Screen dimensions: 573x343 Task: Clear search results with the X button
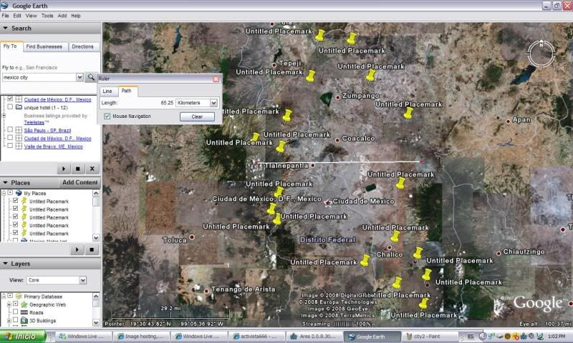click(92, 169)
